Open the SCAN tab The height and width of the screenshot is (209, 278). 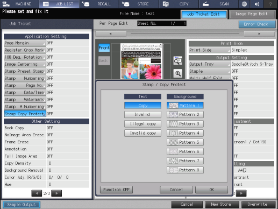coord(219,4)
